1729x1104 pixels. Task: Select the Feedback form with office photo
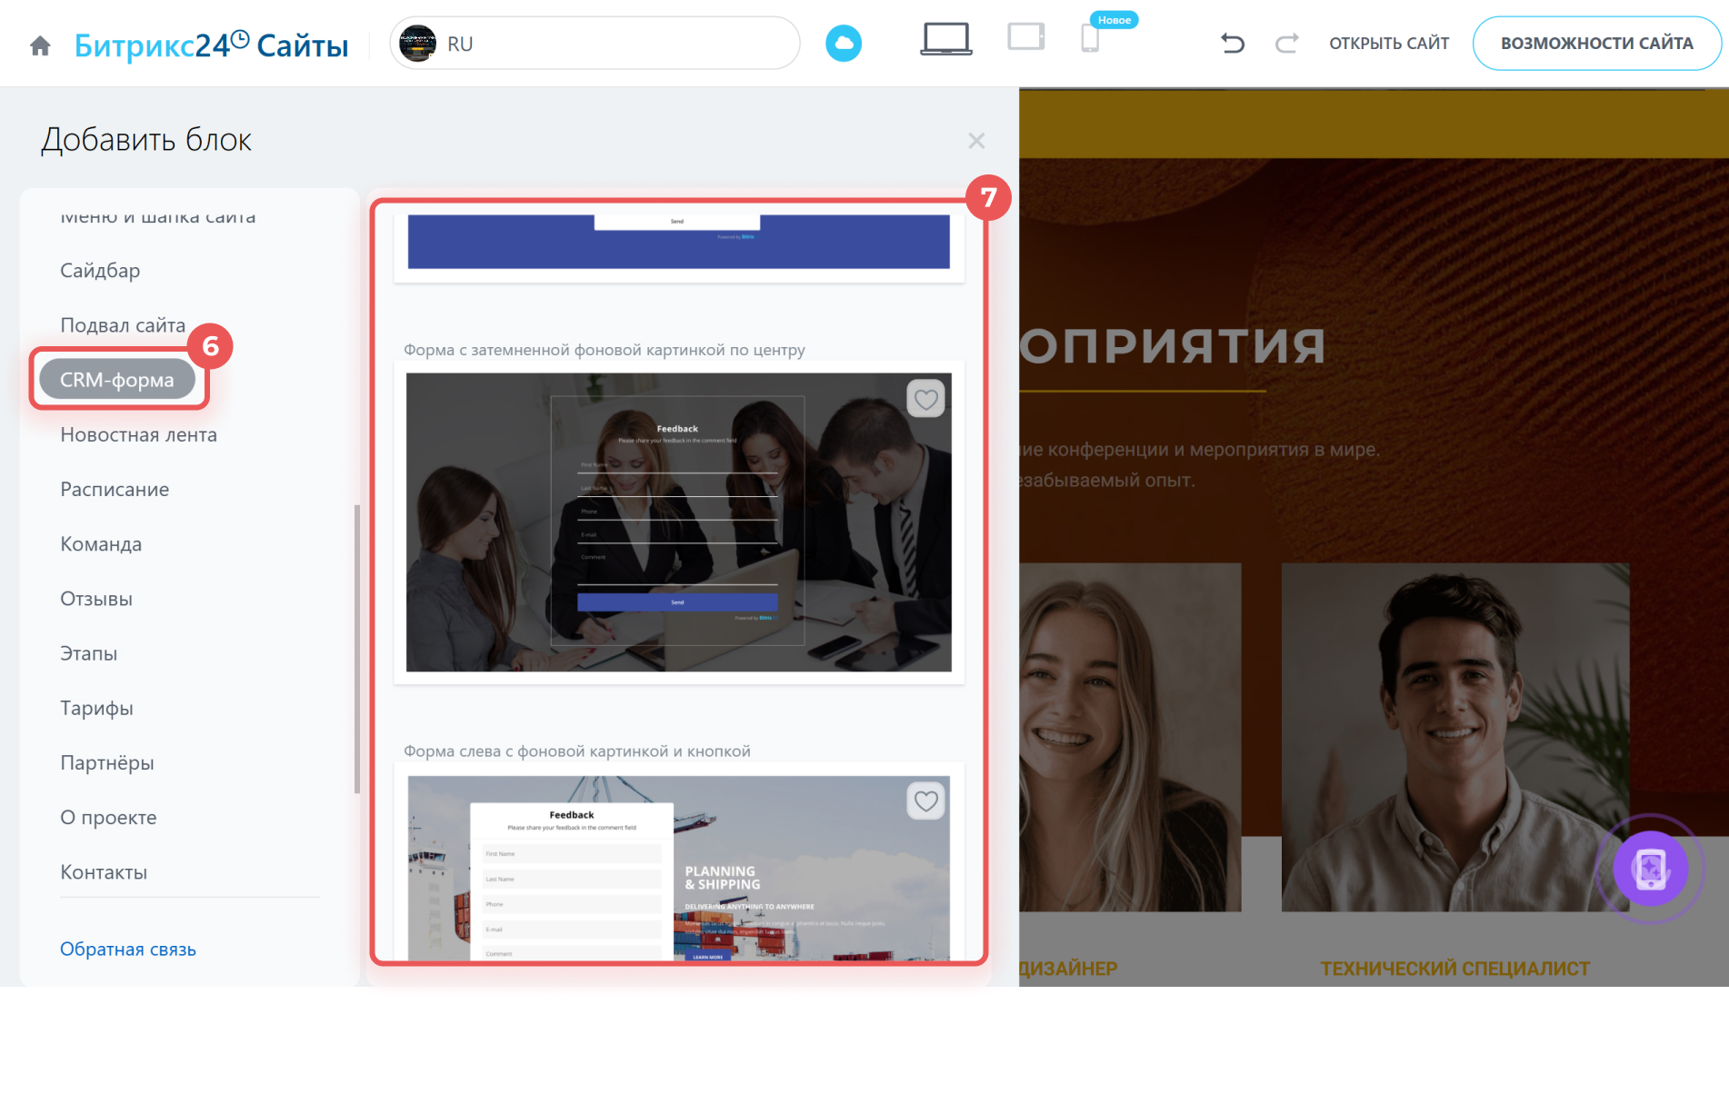pos(678,522)
